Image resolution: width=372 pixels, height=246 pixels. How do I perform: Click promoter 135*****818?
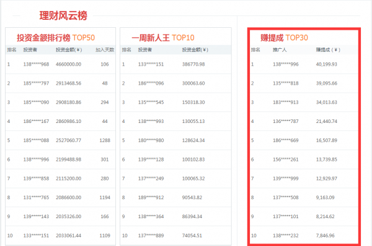click(286, 83)
